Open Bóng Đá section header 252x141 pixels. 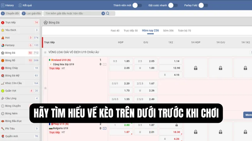[x=52, y=23]
